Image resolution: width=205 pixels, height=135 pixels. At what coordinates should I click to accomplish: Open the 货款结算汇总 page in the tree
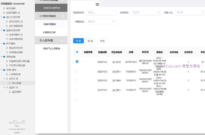pyautogui.click(x=13, y=13)
